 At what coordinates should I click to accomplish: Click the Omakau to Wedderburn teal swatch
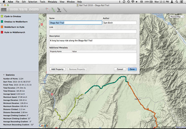[2, 22]
